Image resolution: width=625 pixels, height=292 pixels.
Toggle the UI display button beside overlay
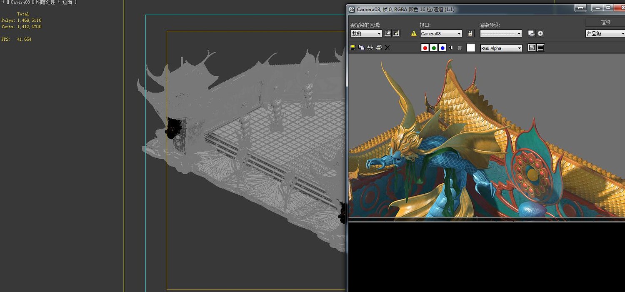540,48
